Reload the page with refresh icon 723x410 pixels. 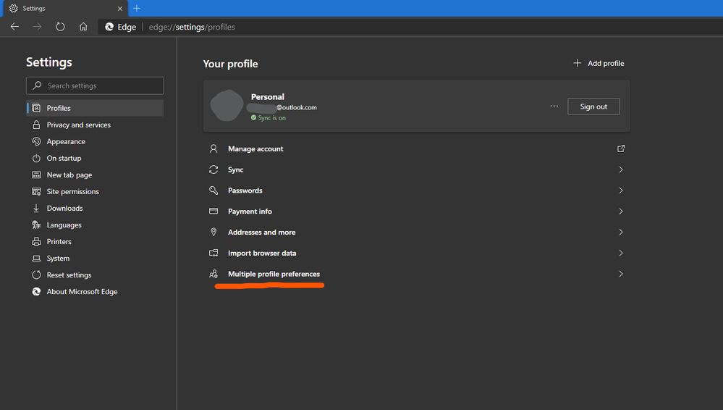[60, 27]
